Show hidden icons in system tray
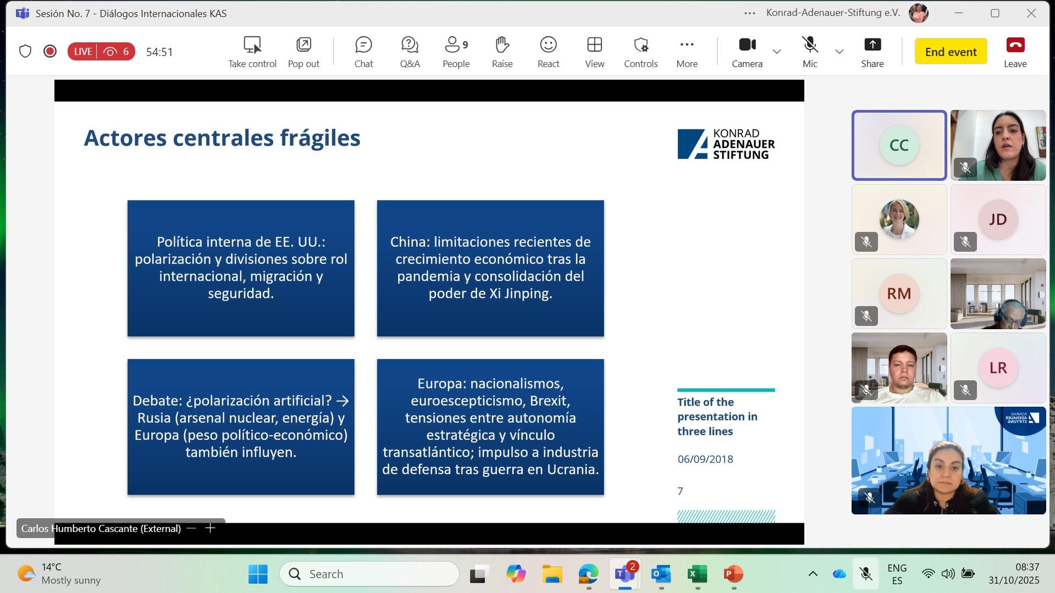Viewport: 1055px width, 593px height. pyautogui.click(x=813, y=574)
